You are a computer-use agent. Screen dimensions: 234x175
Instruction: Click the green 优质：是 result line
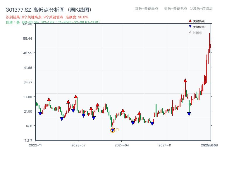[x=53, y=22]
